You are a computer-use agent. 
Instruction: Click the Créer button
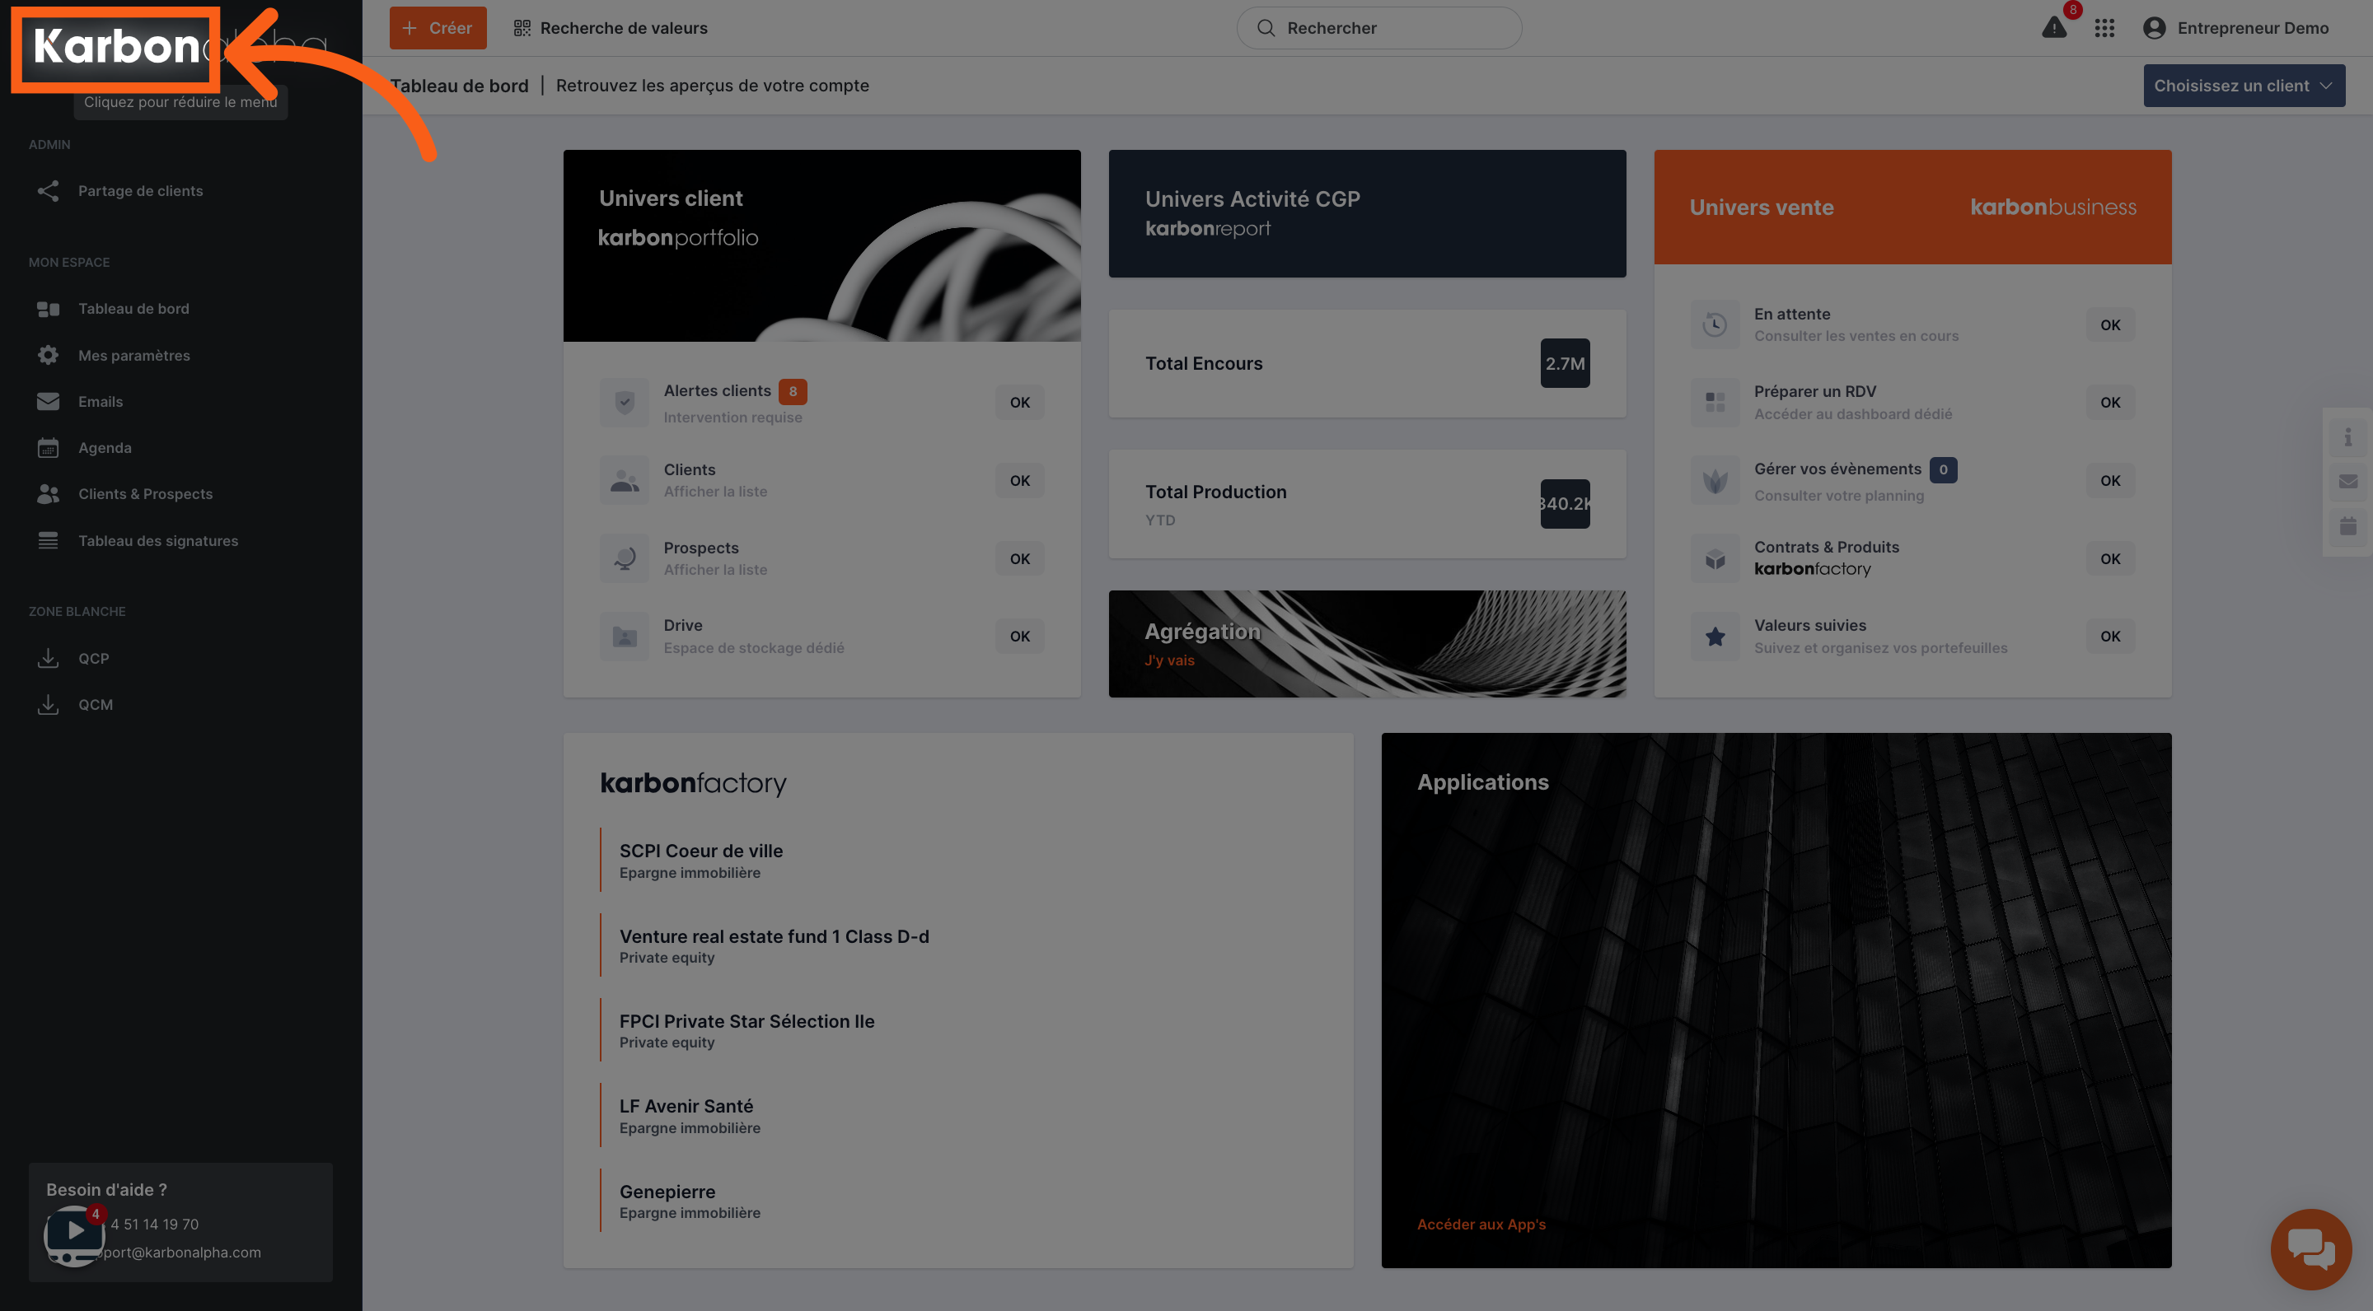436,27
